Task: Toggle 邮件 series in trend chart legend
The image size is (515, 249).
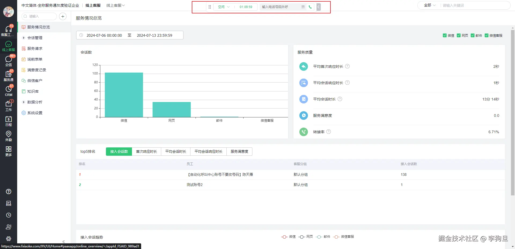Action: tap(323, 237)
